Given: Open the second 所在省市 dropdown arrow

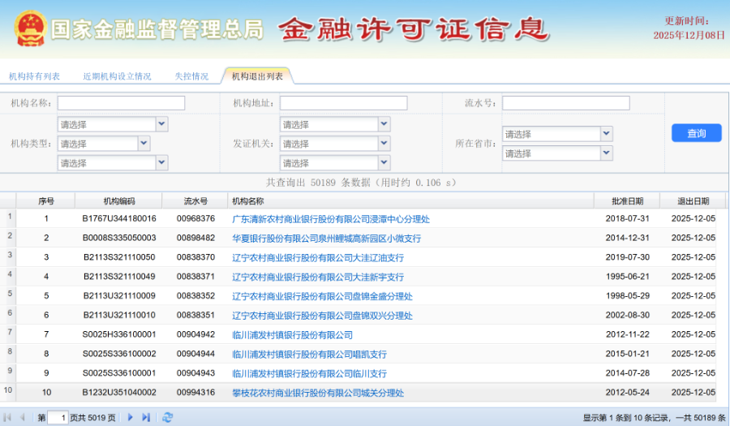Looking at the screenshot, I should click(x=606, y=153).
